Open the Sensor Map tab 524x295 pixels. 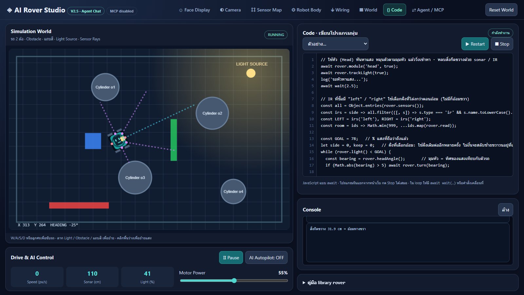pyautogui.click(x=266, y=10)
